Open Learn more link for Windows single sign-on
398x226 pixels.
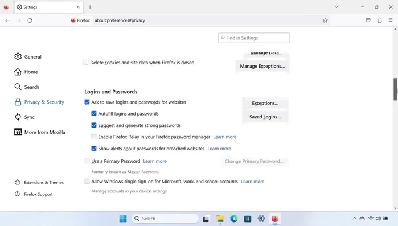253,182
